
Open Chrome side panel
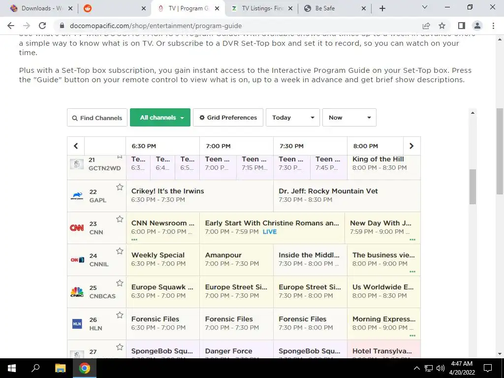462,26
